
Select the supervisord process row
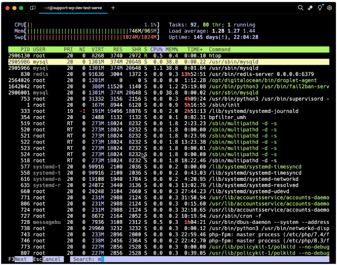[x=168, y=99]
